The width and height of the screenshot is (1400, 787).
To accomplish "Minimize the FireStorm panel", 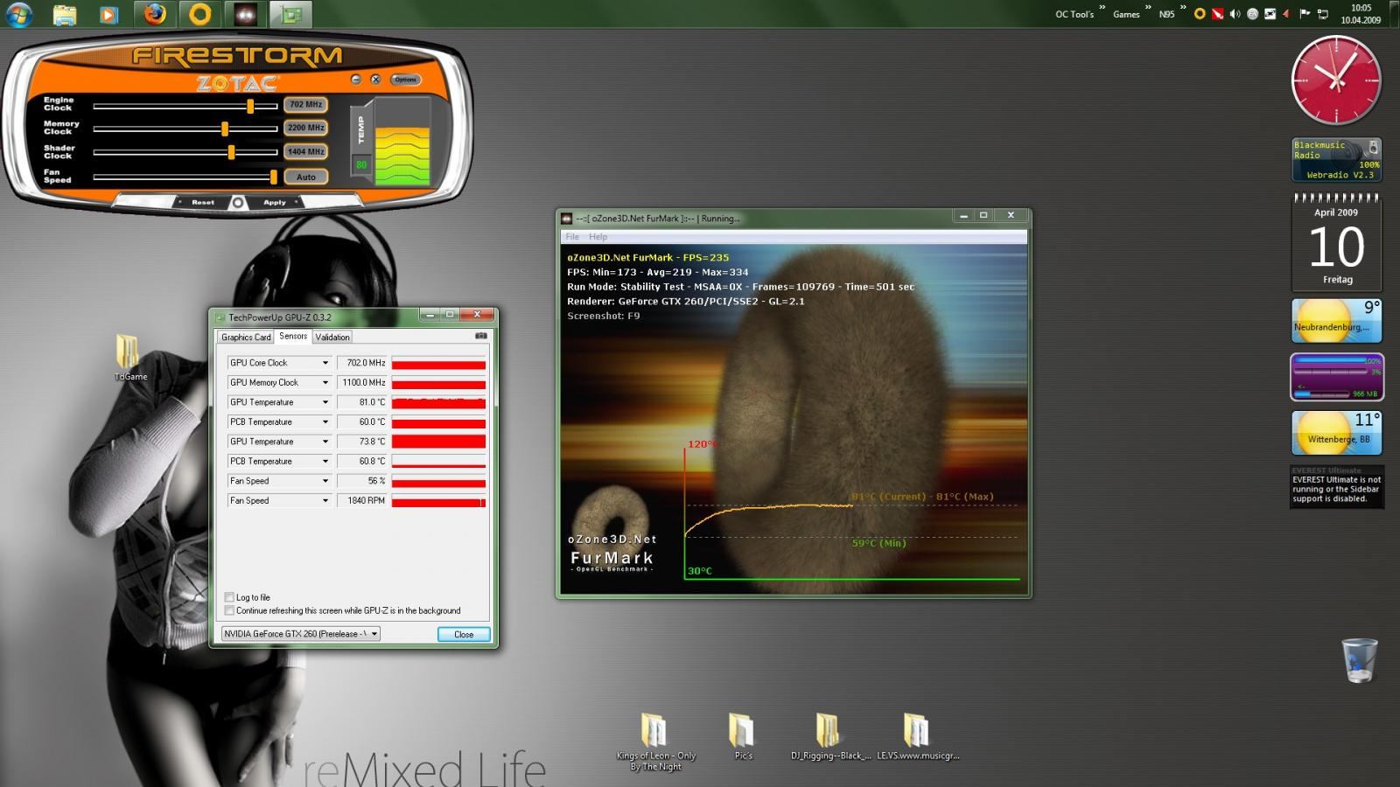I will pyautogui.click(x=356, y=80).
